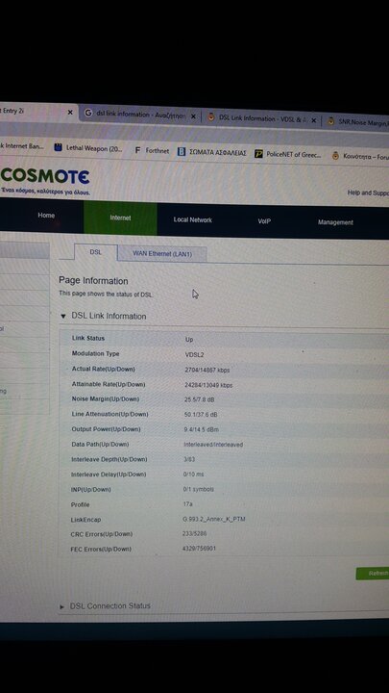This screenshot has width=389, height=693.
Task: Close the 'Entry 2i' browser tab
Action: [x=70, y=113]
